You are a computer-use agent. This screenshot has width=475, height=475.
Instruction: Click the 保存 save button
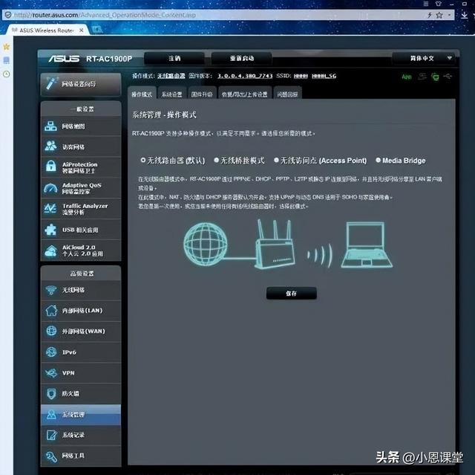click(x=292, y=293)
